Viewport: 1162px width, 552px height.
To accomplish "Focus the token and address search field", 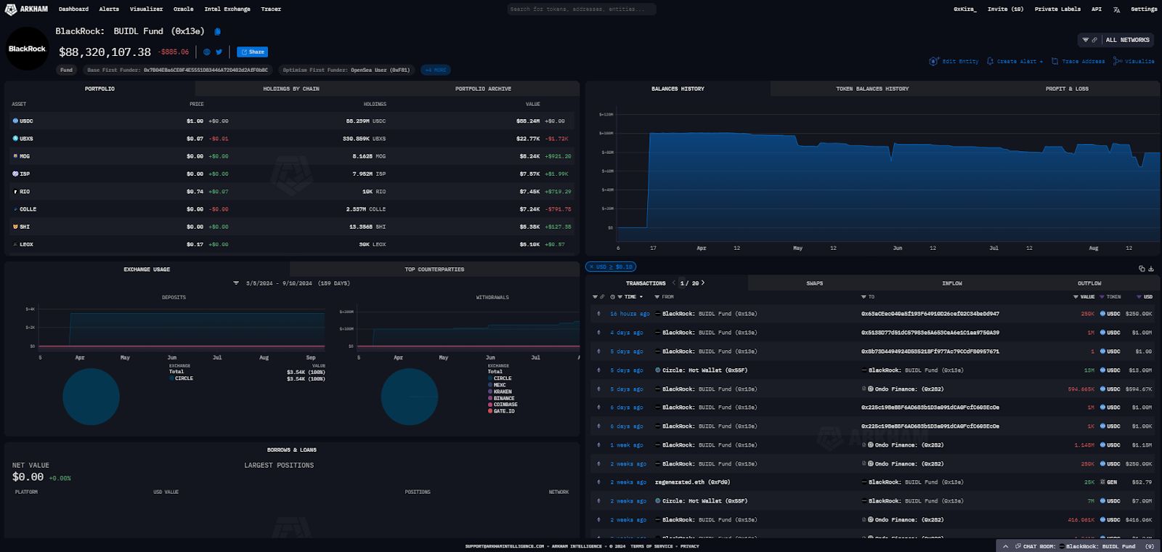I will coord(581,9).
